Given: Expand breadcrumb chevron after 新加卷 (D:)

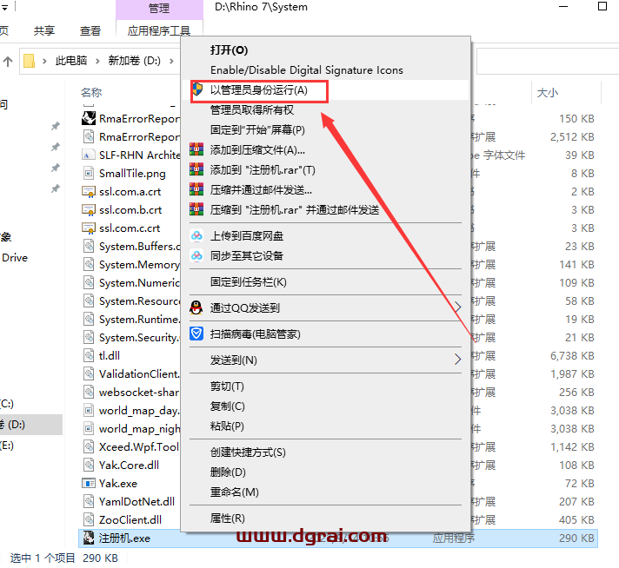Looking at the screenshot, I should 171,61.
